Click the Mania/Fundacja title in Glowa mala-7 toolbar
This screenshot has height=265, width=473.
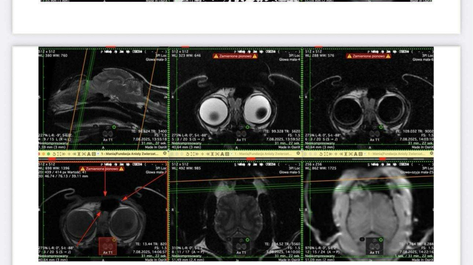(130, 154)
